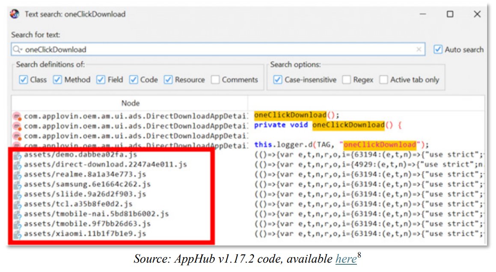Minimize the Text search window
Viewport: 496px width, 272px height.
coord(423,14)
